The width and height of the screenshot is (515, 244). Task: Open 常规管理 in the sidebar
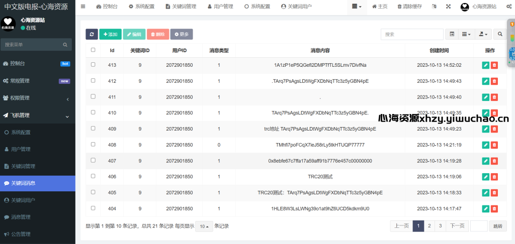[x=37, y=81]
